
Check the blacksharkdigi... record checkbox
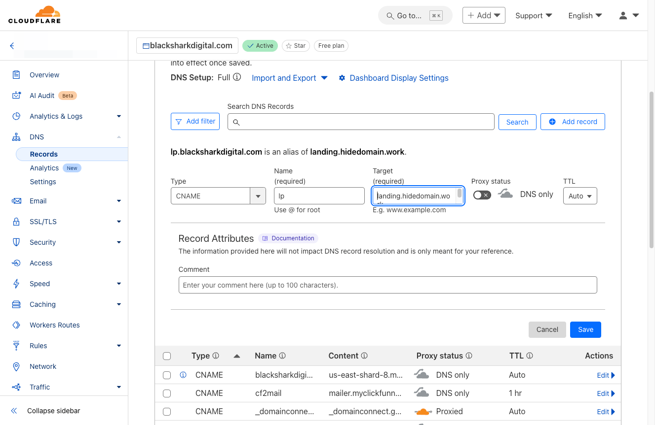point(167,375)
